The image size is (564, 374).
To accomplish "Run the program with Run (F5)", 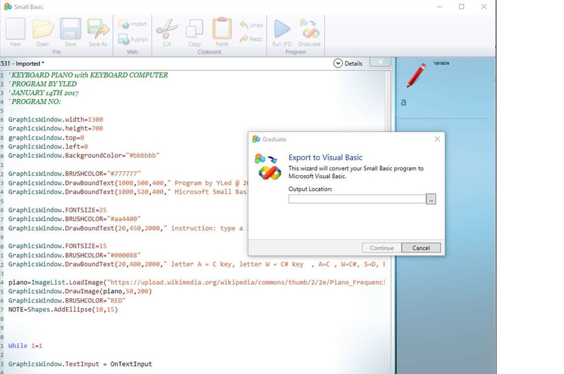I will tap(282, 29).
